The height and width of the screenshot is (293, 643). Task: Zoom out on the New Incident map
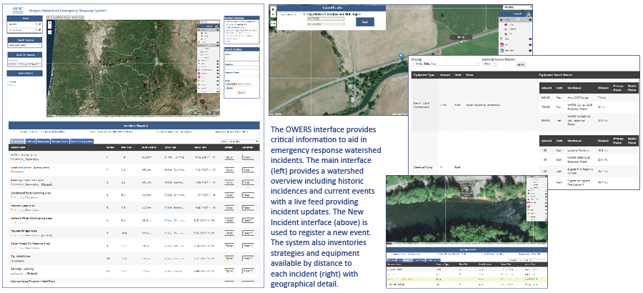pyautogui.click(x=273, y=15)
